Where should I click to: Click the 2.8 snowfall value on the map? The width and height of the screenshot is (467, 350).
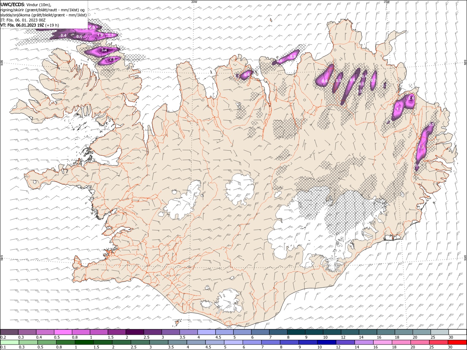(112, 59)
